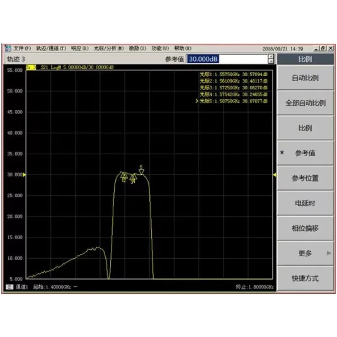The image size is (337, 337).
Task: Open the 文件(F) menu
Action: (22, 48)
